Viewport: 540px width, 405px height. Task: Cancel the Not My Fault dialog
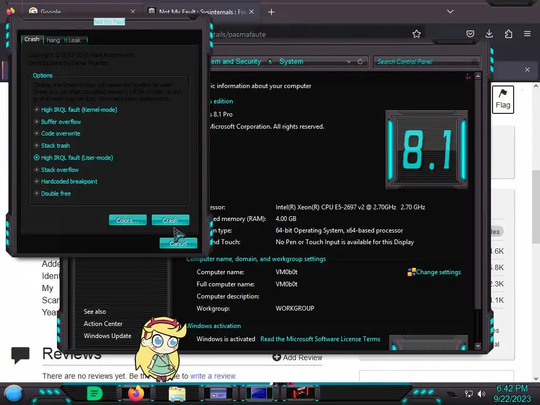[x=178, y=243]
